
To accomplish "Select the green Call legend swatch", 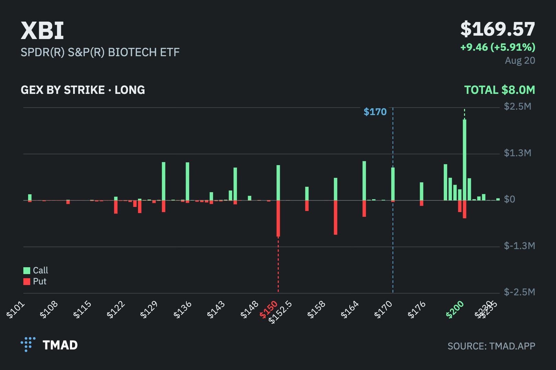I will (x=27, y=271).
